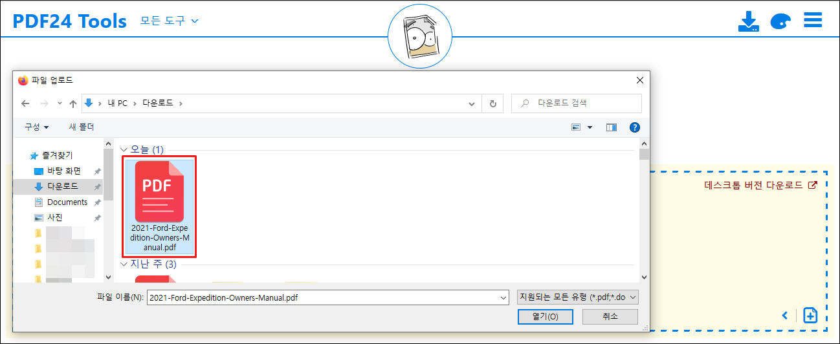Click the 열기(O) button

click(x=545, y=317)
